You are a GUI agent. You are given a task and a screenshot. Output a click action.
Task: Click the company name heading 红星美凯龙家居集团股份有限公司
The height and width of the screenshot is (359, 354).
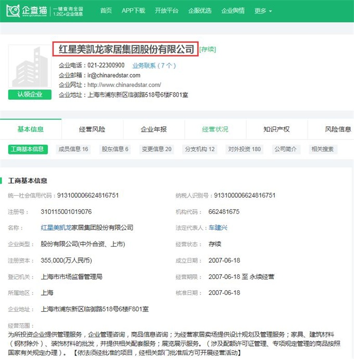pyautogui.click(x=126, y=49)
